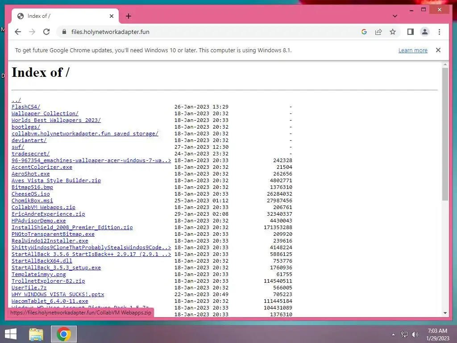457x343 pixels.
Task: Dismiss the Chrome update notice
Action: click(x=438, y=50)
